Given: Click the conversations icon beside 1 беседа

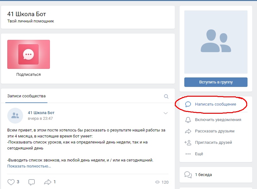Looking at the screenshot, I should click(x=188, y=175).
